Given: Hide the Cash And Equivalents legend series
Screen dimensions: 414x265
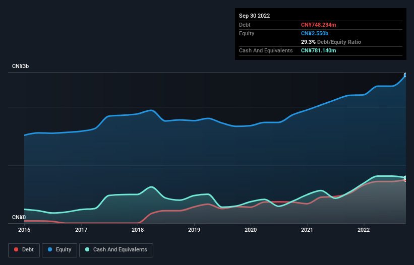Looking at the screenshot, I should tap(115, 249).
